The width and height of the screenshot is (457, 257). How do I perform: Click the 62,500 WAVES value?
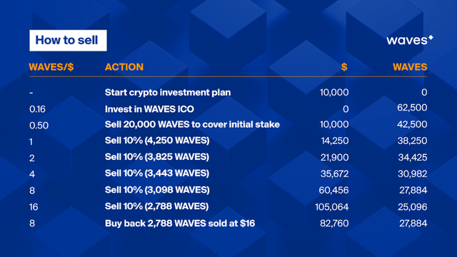(x=412, y=108)
